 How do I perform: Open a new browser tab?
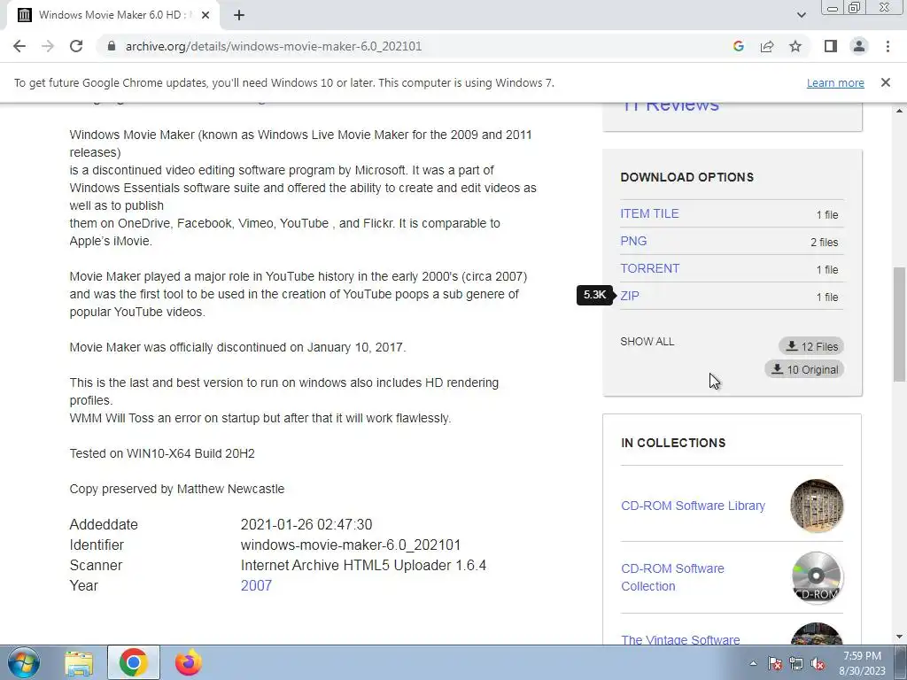pos(239,15)
